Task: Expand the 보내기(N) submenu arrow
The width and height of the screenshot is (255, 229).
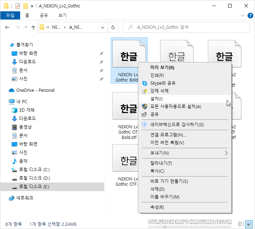Action: click(x=226, y=153)
